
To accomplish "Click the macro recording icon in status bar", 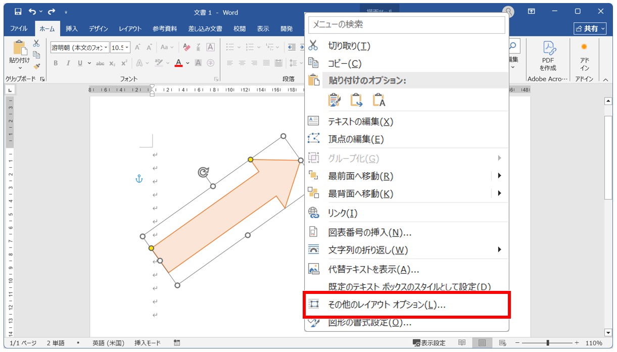I will [177, 343].
